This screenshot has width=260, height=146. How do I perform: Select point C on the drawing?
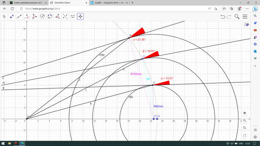153,85
